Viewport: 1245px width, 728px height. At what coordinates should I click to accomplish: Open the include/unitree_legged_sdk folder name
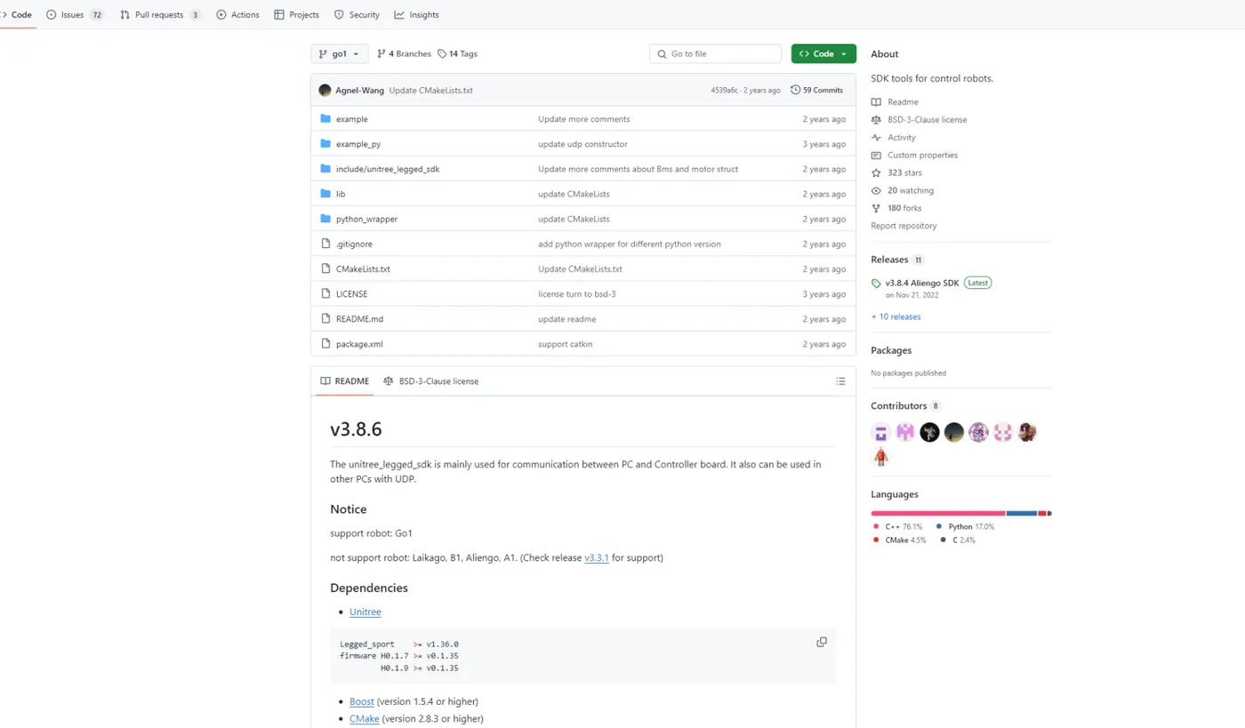(388, 169)
